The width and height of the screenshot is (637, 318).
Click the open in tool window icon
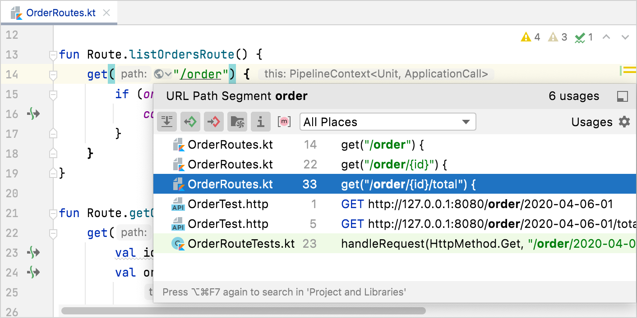click(x=623, y=96)
